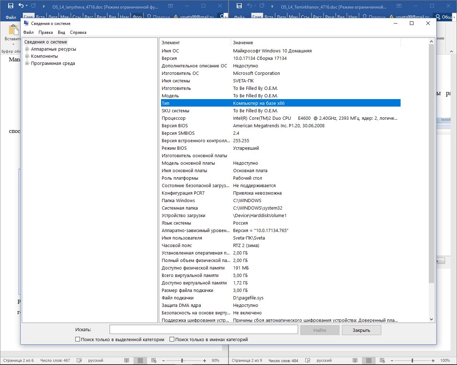Viewport: 457px width, 365px height.
Task: Click Число слов: 467 in left status bar
Action: click(x=55, y=360)
